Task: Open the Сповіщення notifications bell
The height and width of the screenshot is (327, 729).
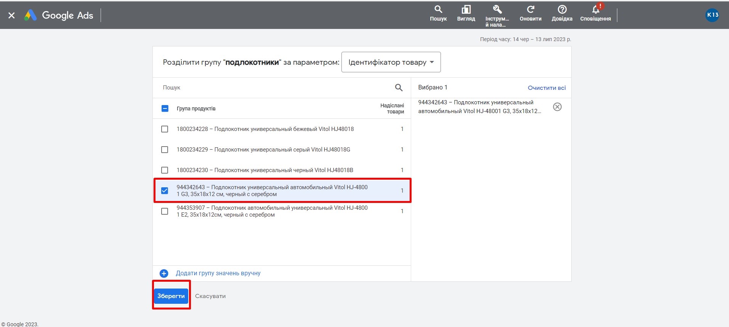Action: pos(596,13)
